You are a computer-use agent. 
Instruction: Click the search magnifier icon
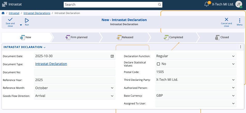(160, 4)
